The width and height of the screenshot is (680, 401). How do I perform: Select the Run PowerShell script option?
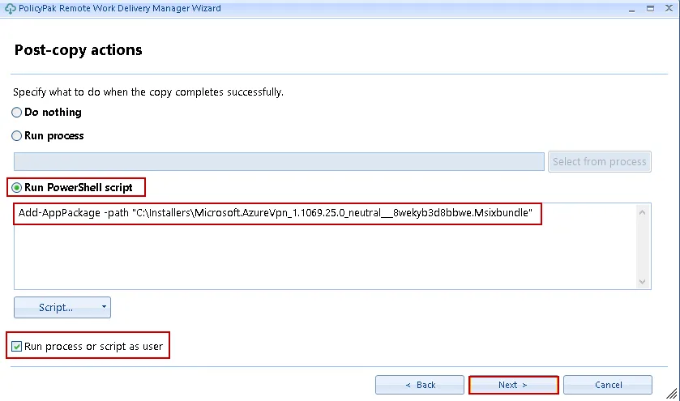pyautogui.click(x=17, y=187)
